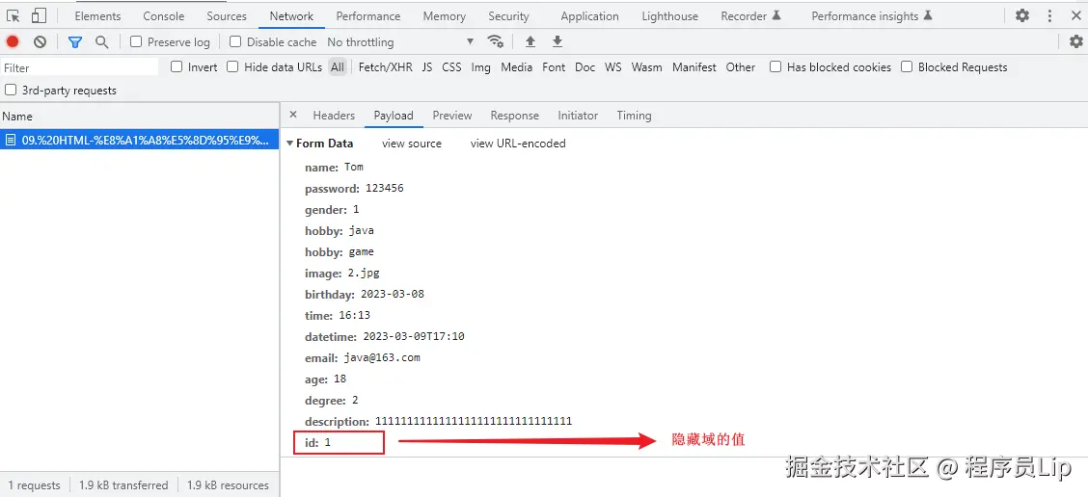Show the request Initiator tab
Viewport: 1088px width, 497px height.
tap(578, 115)
